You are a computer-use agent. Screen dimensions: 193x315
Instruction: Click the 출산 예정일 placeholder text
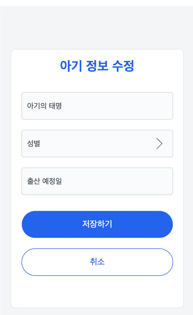tap(44, 181)
